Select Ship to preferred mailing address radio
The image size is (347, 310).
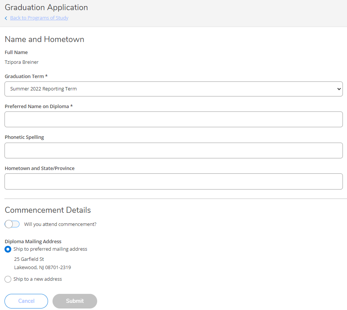coord(8,249)
